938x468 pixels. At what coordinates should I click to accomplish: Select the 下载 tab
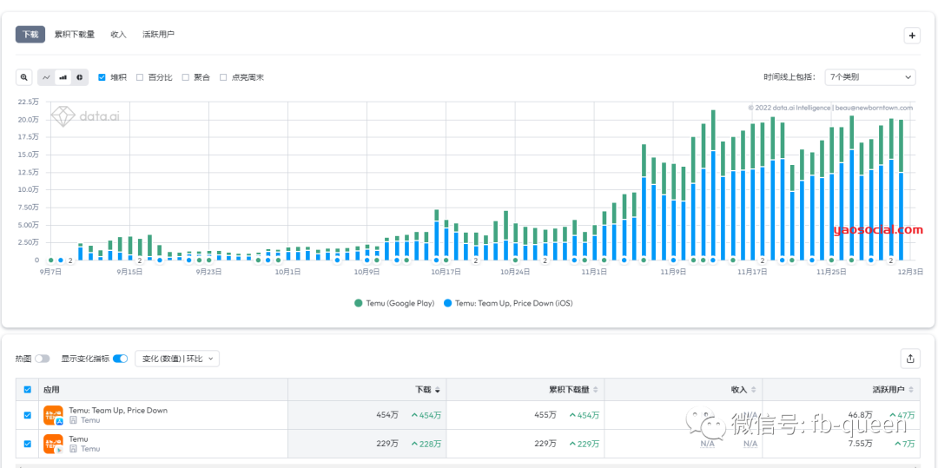tap(30, 35)
